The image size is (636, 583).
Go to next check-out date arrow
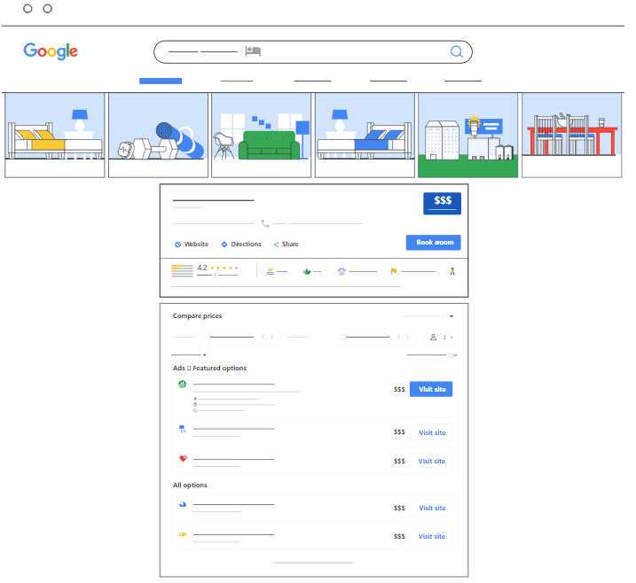[x=408, y=337]
